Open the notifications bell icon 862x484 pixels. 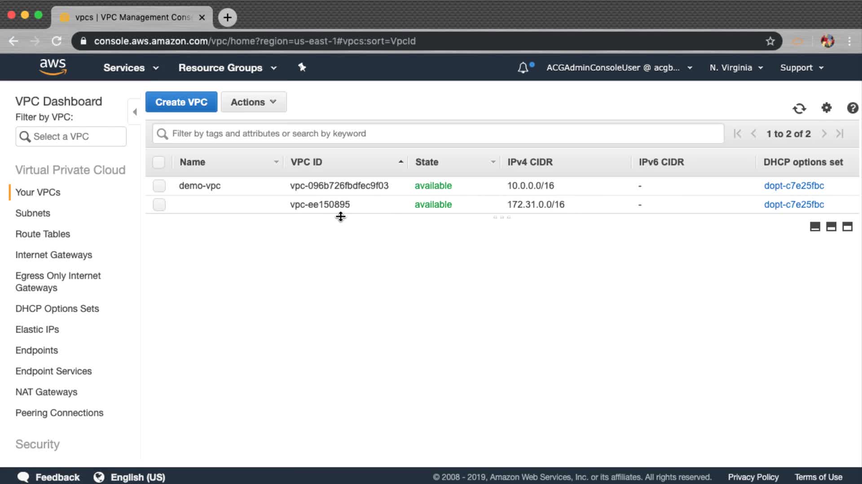pos(523,68)
